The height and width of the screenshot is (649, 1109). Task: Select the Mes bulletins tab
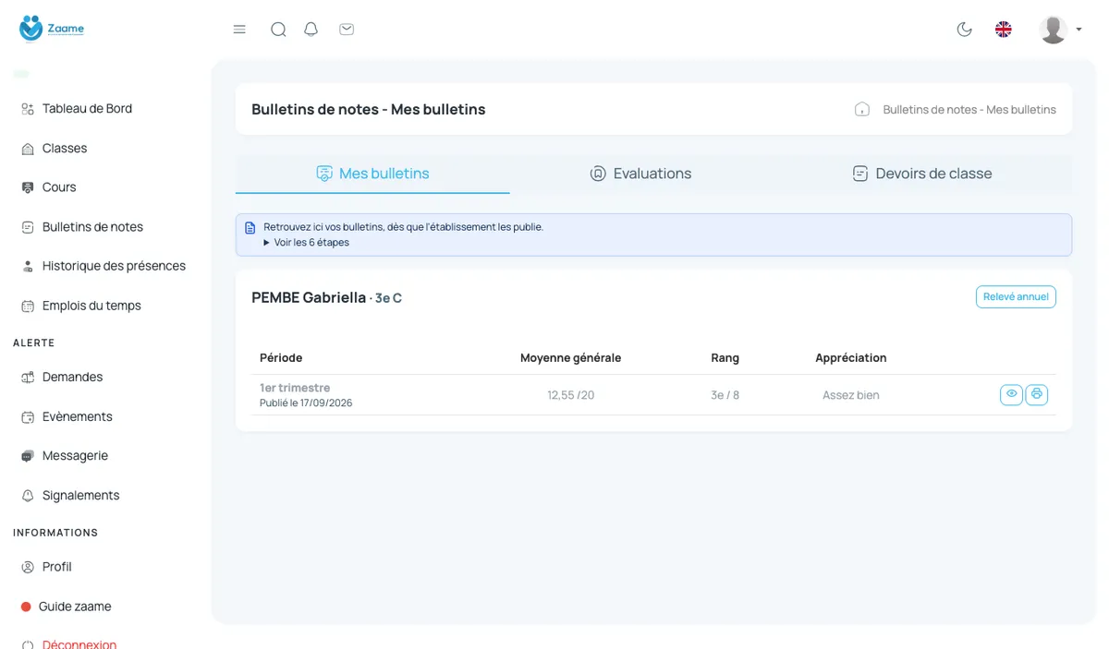click(x=372, y=174)
